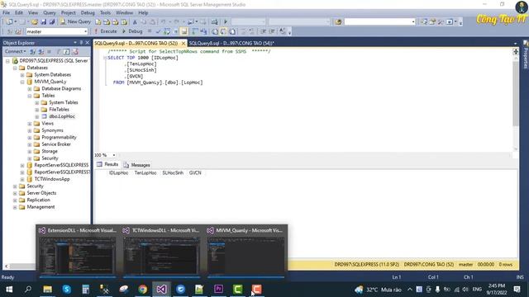Switch output to Results to Text
The height and width of the screenshot is (297, 529).
(x=215, y=31)
